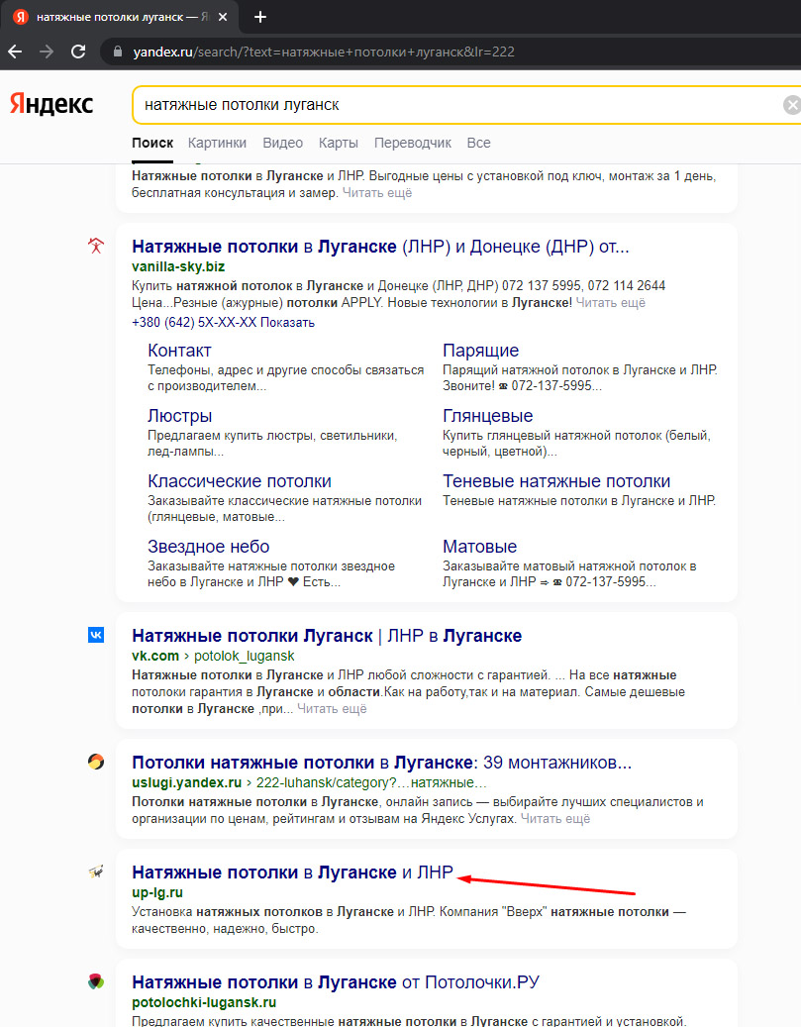Select the Поиск tab
Viewport: 801px width, 1027px height.
[152, 143]
